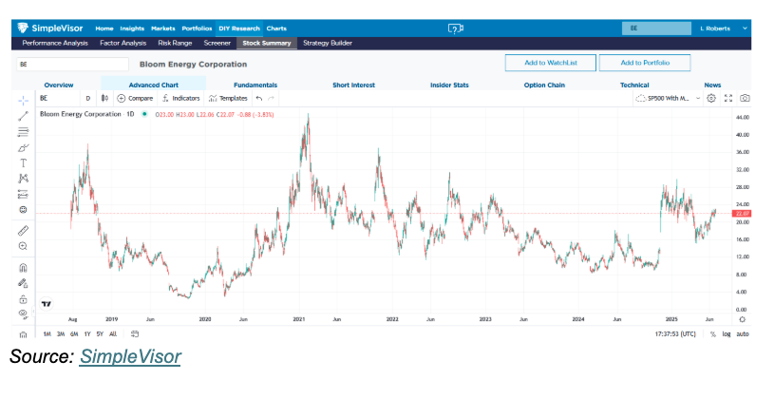774x399 pixels.
Task: Click Add to Portfolio button
Action: (x=645, y=63)
